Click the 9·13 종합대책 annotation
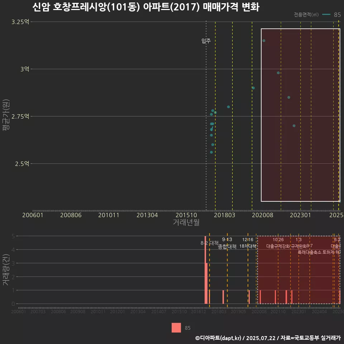The image size is (344, 344). [x=227, y=243]
